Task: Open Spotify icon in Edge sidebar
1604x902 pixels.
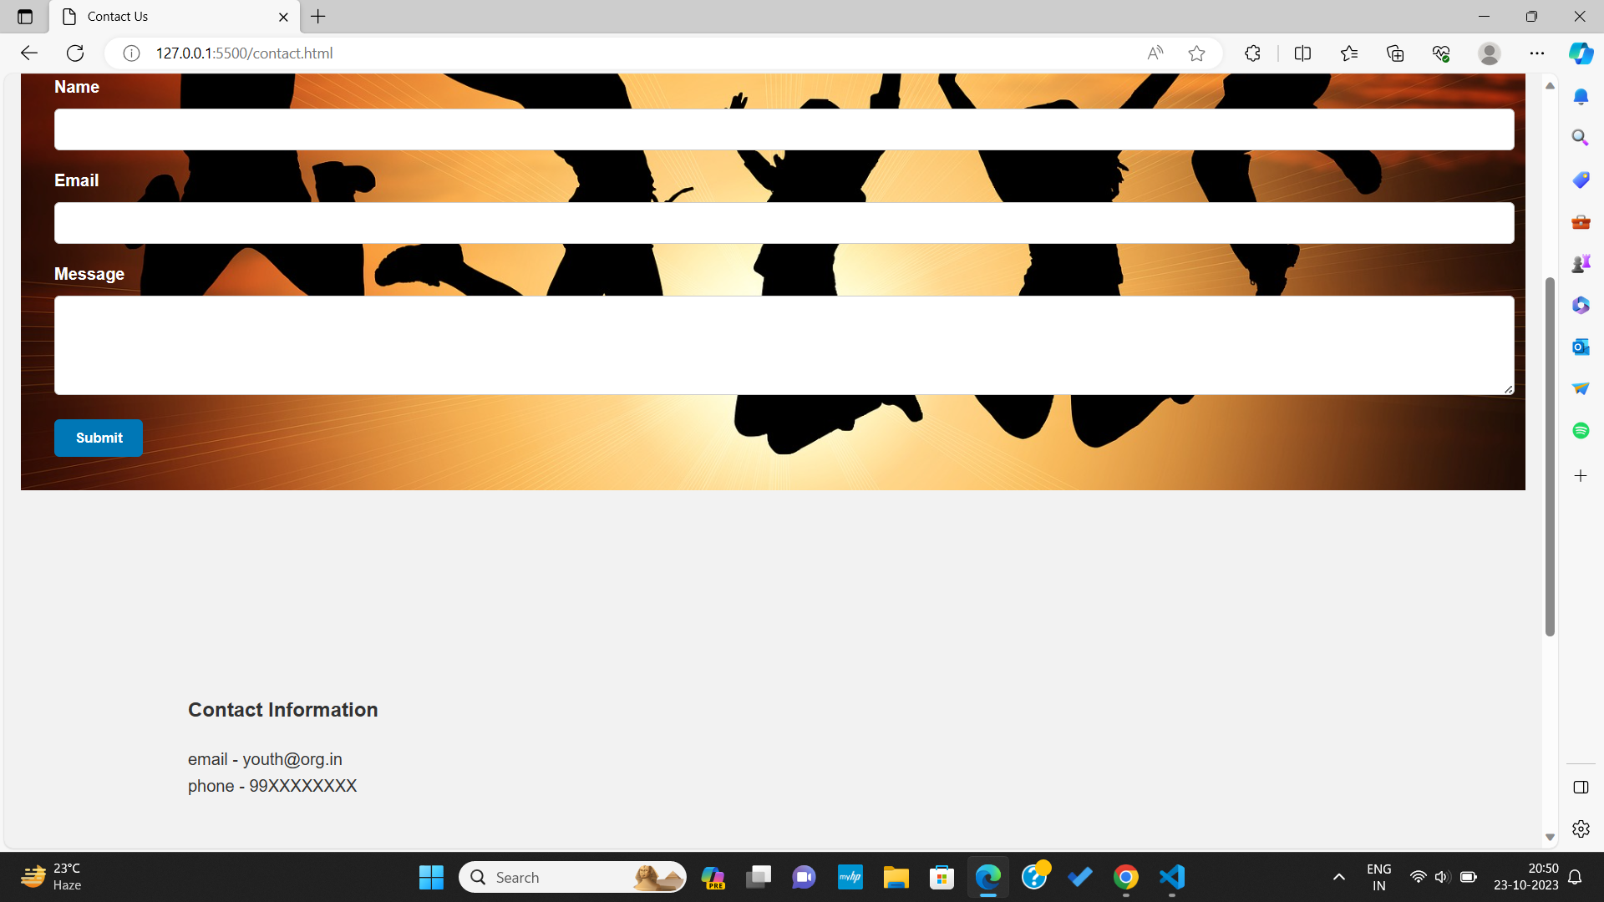Action: 1581,430
